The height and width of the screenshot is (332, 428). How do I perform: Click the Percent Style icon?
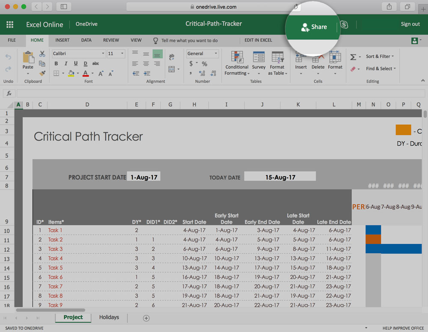(204, 63)
